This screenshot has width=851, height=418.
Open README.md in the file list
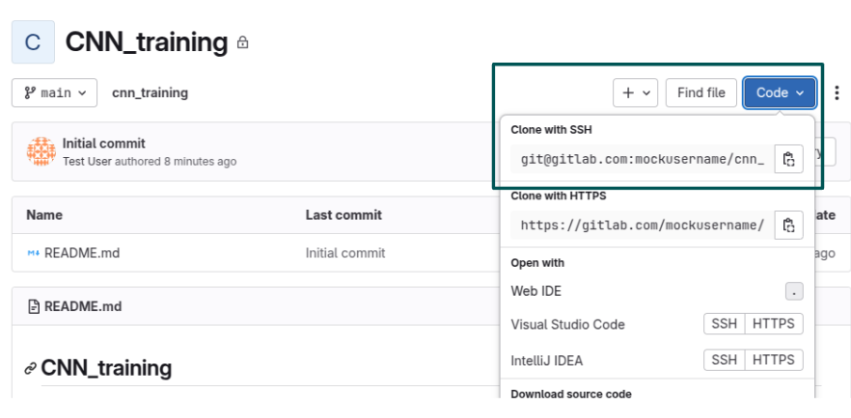[82, 253]
